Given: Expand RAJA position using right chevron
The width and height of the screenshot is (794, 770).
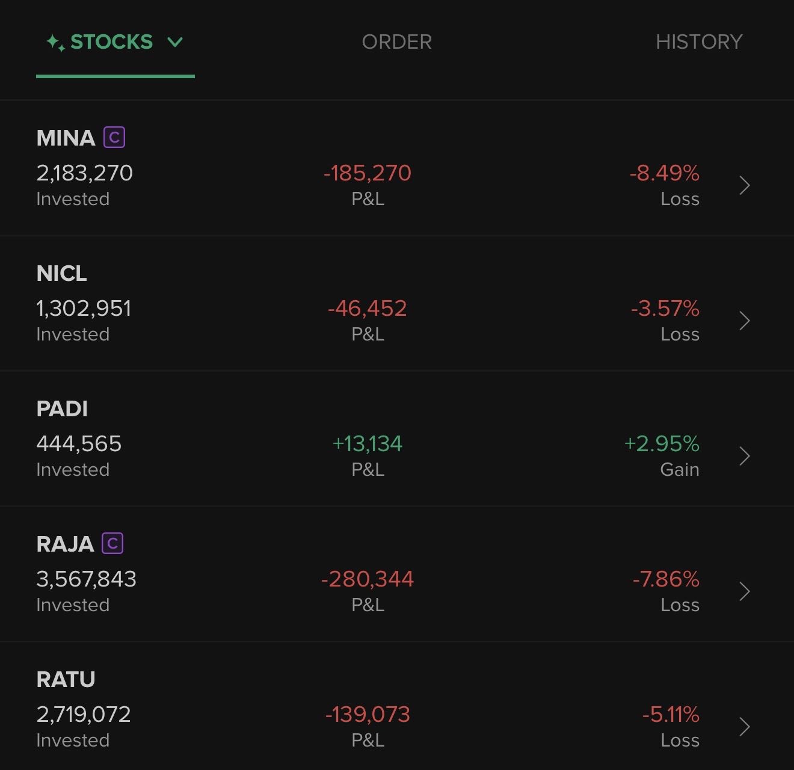Looking at the screenshot, I should coord(745,591).
